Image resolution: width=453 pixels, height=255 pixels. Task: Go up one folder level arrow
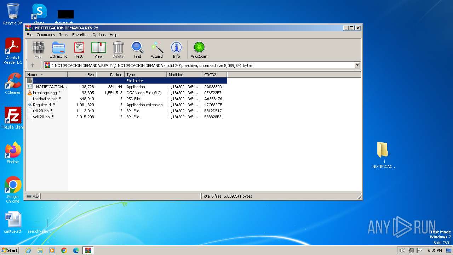click(x=33, y=65)
